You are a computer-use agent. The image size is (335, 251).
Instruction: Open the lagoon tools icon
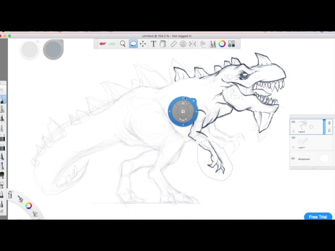[x=10, y=194]
